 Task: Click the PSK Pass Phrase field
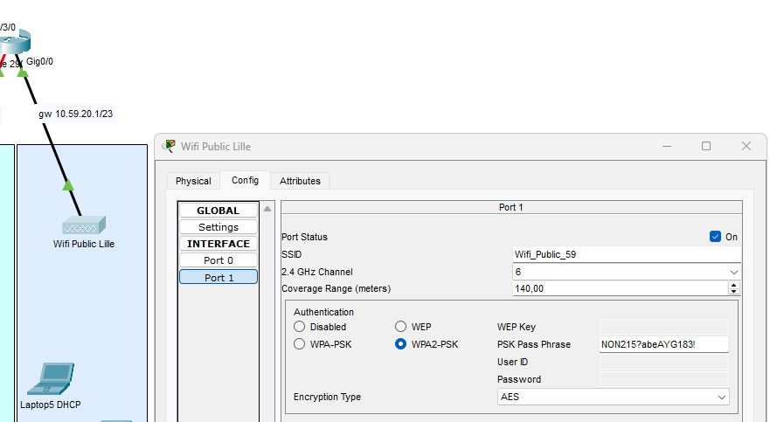coord(663,344)
